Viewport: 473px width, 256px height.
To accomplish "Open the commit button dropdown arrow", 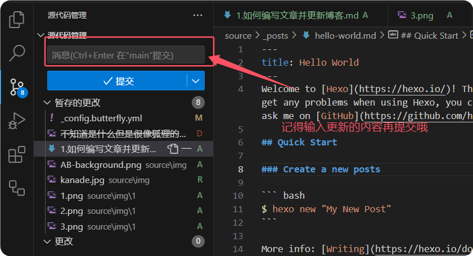I will click(196, 81).
